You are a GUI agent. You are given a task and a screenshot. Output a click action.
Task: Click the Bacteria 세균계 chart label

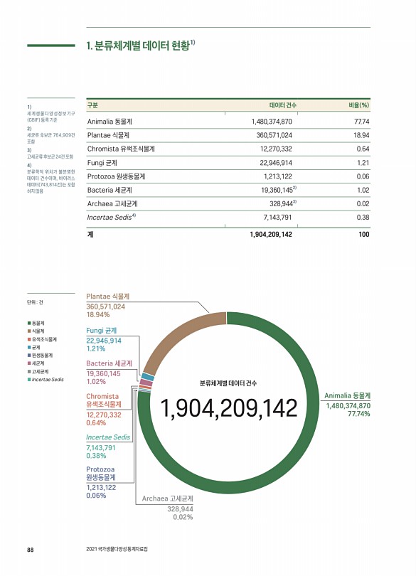pos(109,363)
